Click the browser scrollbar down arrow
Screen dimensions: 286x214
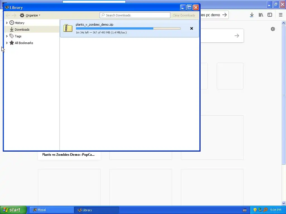(x=284, y=203)
